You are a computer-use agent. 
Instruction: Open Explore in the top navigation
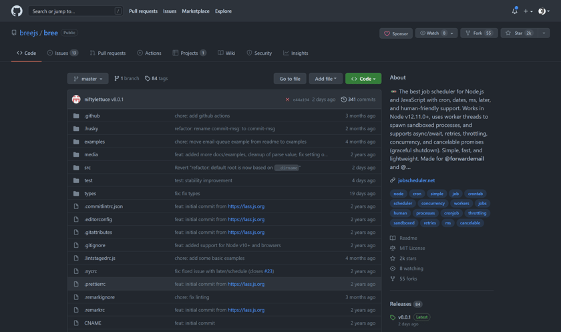223,11
